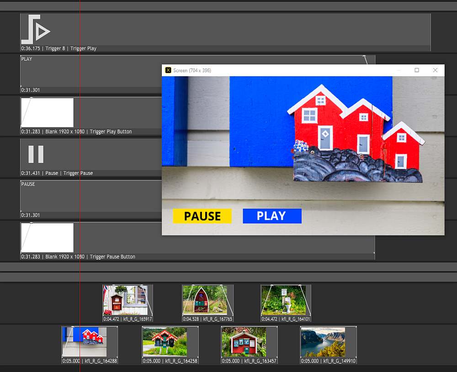
Task: Click the Trigger Play icon clip
Action: point(36,30)
